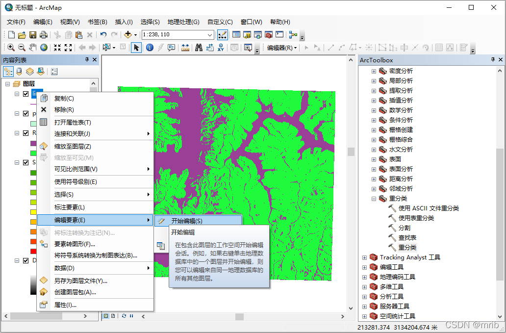Click the map view vertical scrollbar thumb

351,152
